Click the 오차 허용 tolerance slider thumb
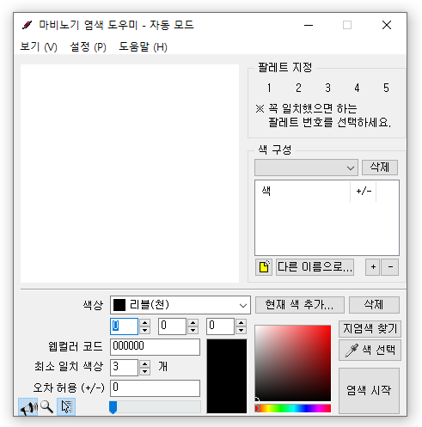This screenshot has height=427, width=422. pos(113,407)
